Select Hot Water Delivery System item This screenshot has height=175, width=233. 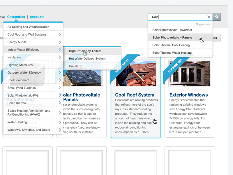(x=87, y=59)
